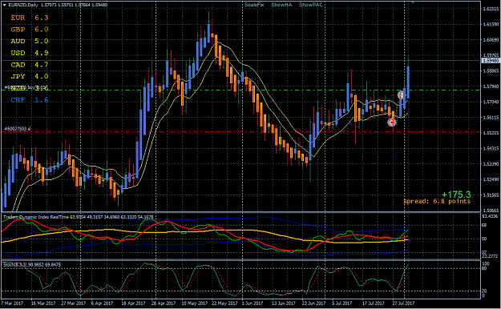Click the 27 Mar 2017 date label

[x=74, y=303]
